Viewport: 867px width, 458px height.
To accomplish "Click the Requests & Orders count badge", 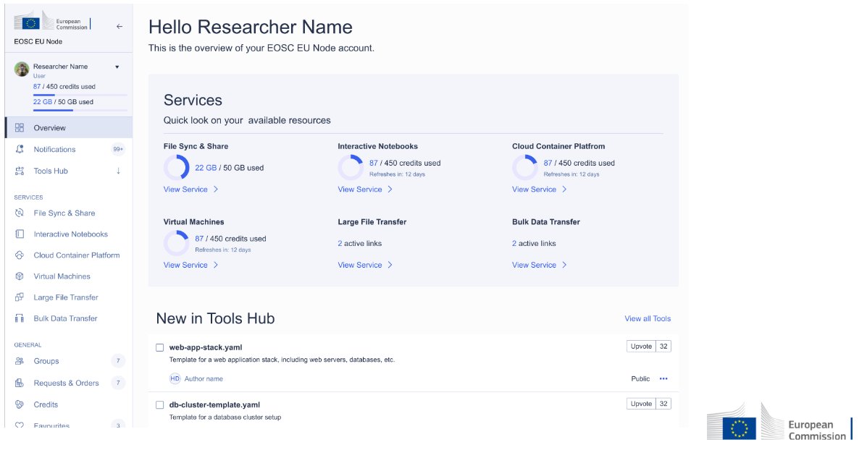I will pyautogui.click(x=118, y=382).
